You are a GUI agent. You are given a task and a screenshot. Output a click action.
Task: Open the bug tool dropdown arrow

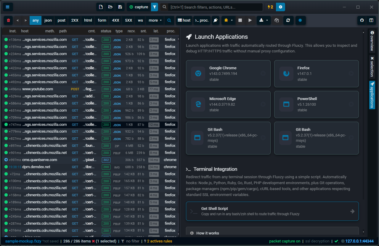click(x=232, y=20)
